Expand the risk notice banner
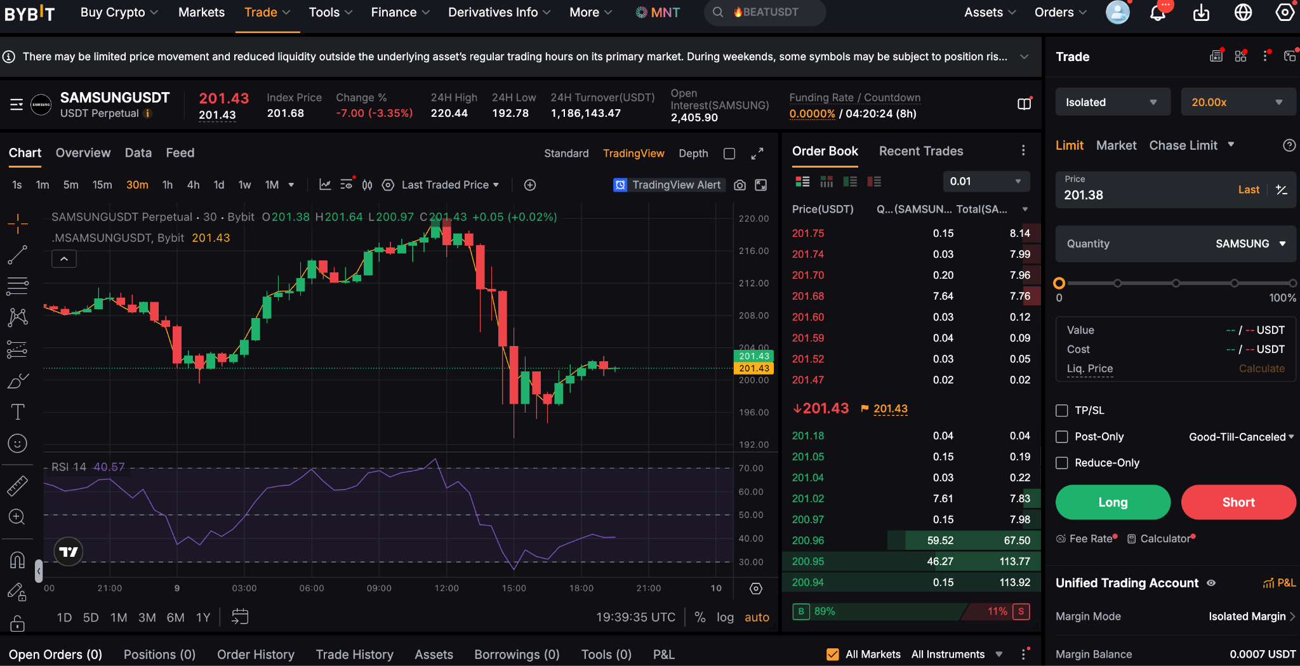 (1024, 57)
